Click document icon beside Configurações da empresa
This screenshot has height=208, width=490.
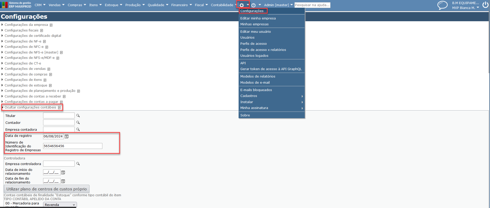pyautogui.click(x=51, y=25)
